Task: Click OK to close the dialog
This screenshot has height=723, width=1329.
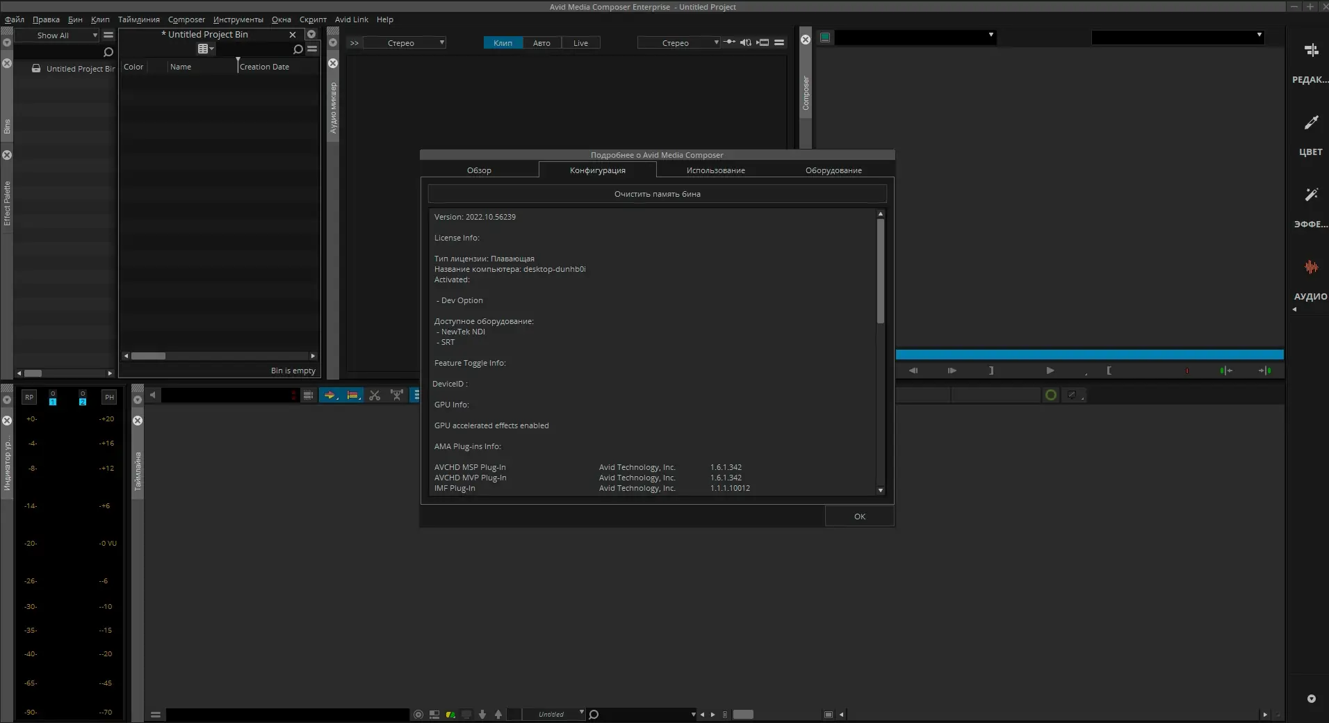Action: pyautogui.click(x=859, y=517)
